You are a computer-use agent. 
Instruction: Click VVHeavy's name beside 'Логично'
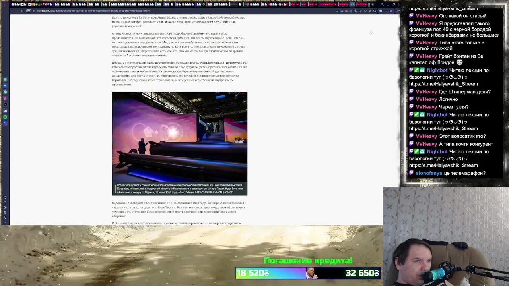(426, 99)
